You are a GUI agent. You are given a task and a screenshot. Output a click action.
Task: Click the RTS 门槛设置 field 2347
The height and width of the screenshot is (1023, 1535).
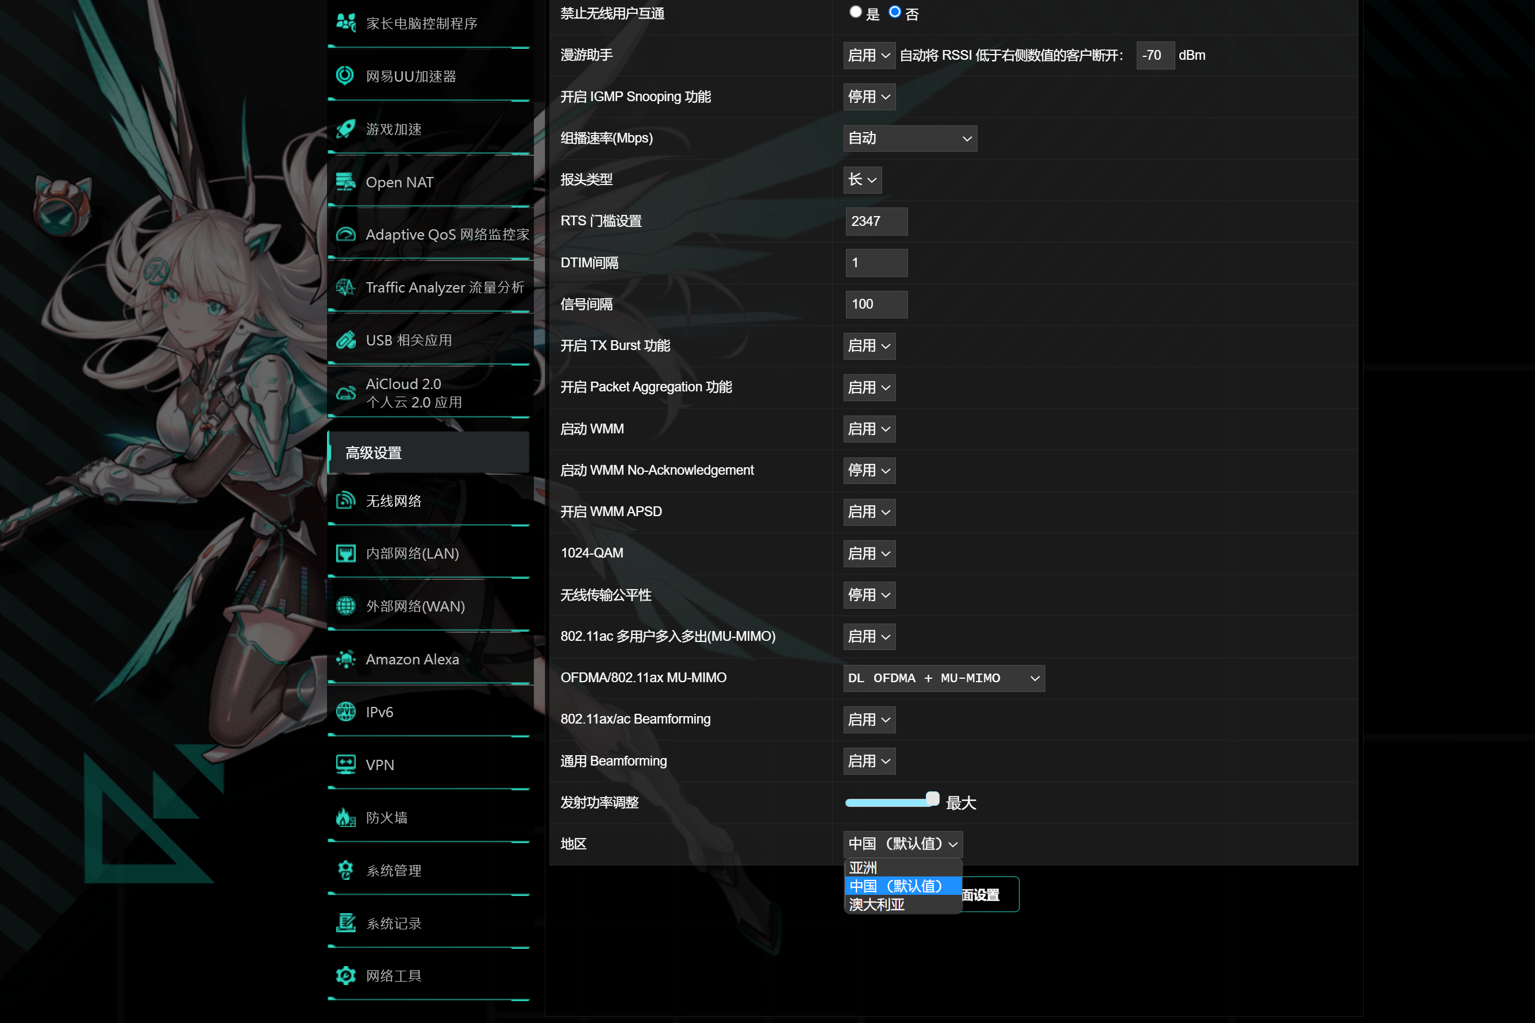[876, 221]
